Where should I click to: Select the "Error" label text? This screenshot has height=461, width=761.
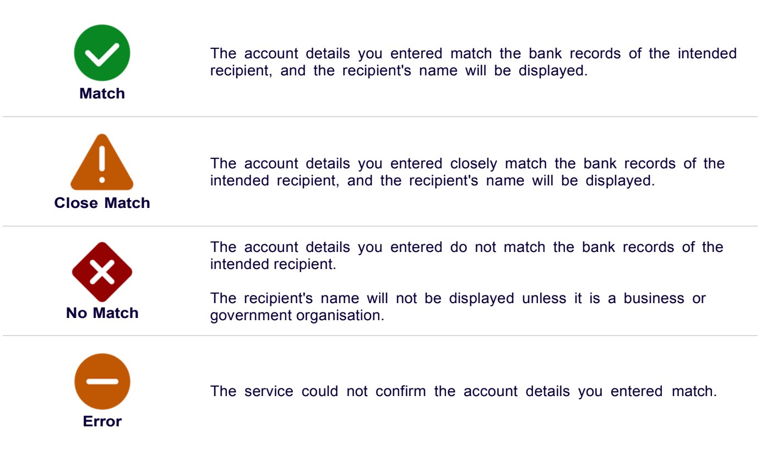pos(102,421)
